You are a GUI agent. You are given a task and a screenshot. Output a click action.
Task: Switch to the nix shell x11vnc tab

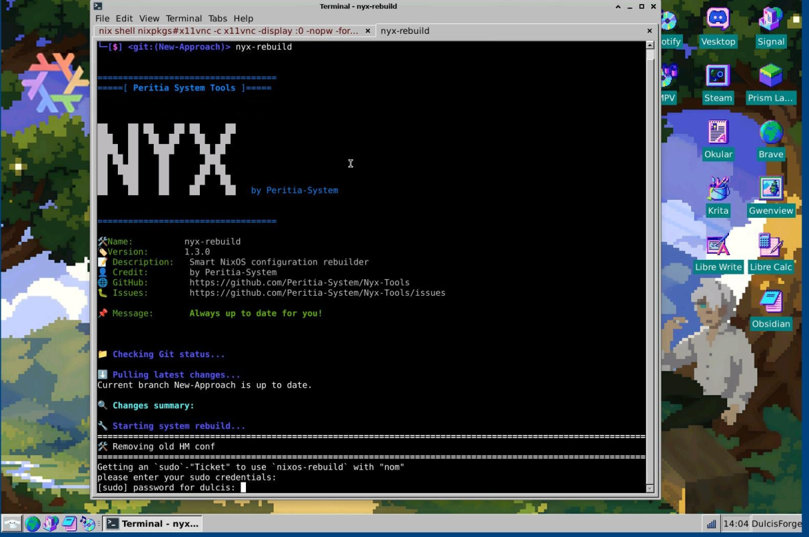(228, 31)
